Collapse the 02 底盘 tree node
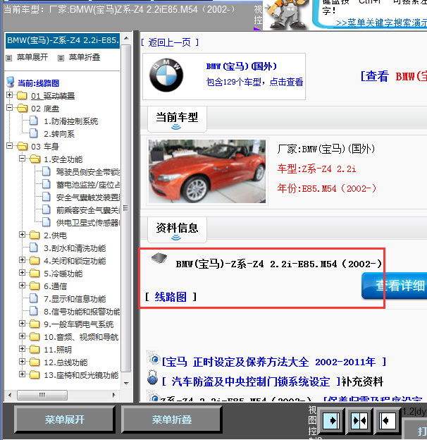Image resolution: width=427 pixels, height=440 pixels. pyautogui.click(x=10, y=107)
